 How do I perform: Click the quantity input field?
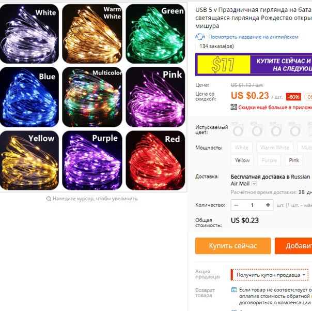pos(252,205)
